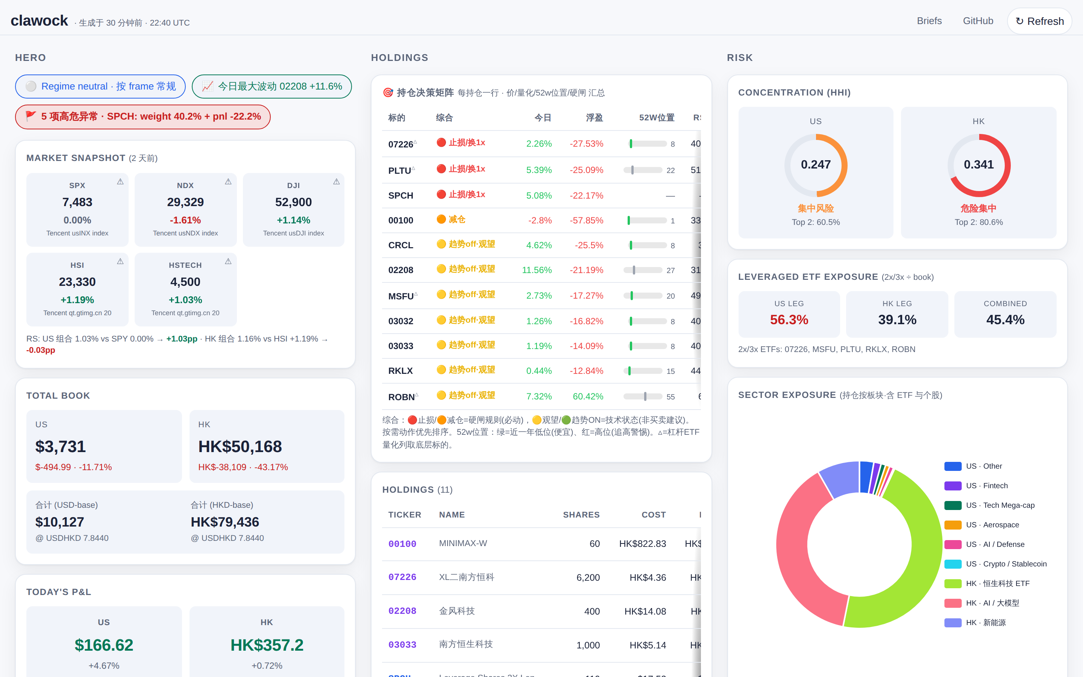
Task: Click the 52W position bar for ROBN
Action: 643,396
